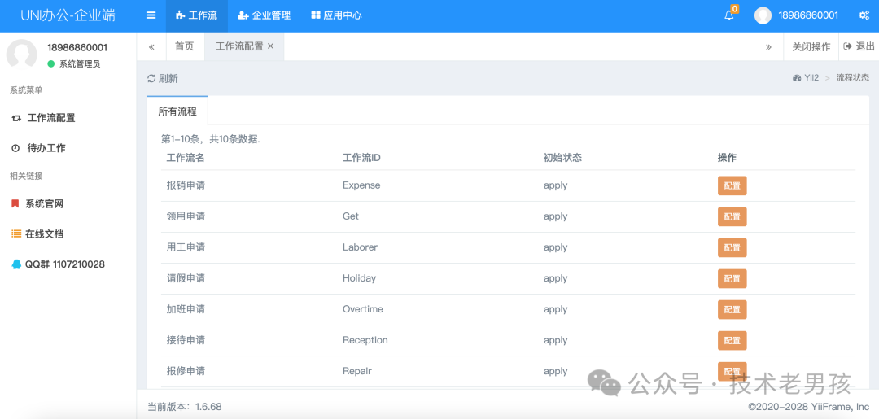Open the 应用中心 top menu

click(x=336, y=15)
